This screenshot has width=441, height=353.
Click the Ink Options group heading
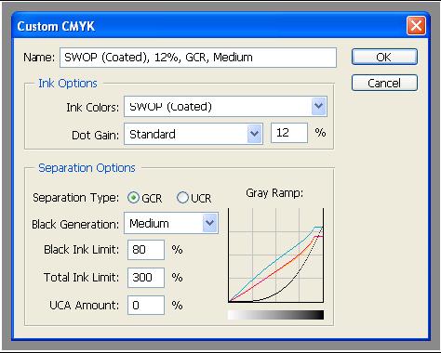(x=68, y=84)
